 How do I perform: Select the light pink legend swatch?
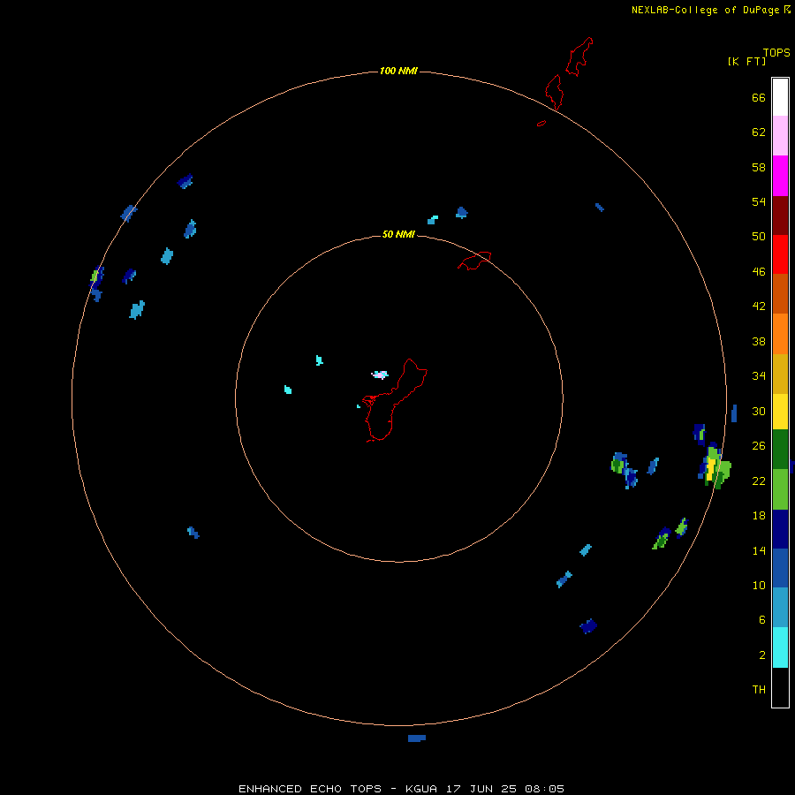pyautogui.click(x=780, y=136)
